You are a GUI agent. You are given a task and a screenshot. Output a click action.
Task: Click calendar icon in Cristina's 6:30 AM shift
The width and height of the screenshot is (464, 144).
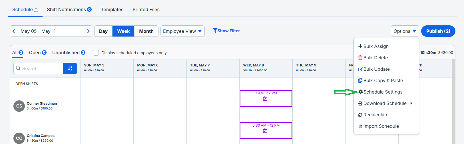pyautogui.click(x=265, y=131)
